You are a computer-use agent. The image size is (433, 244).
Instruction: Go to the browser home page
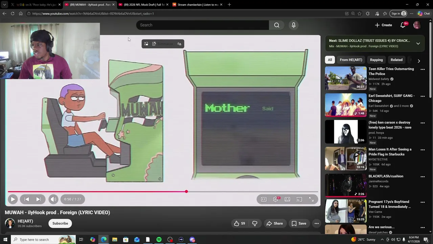pos(21,14)
